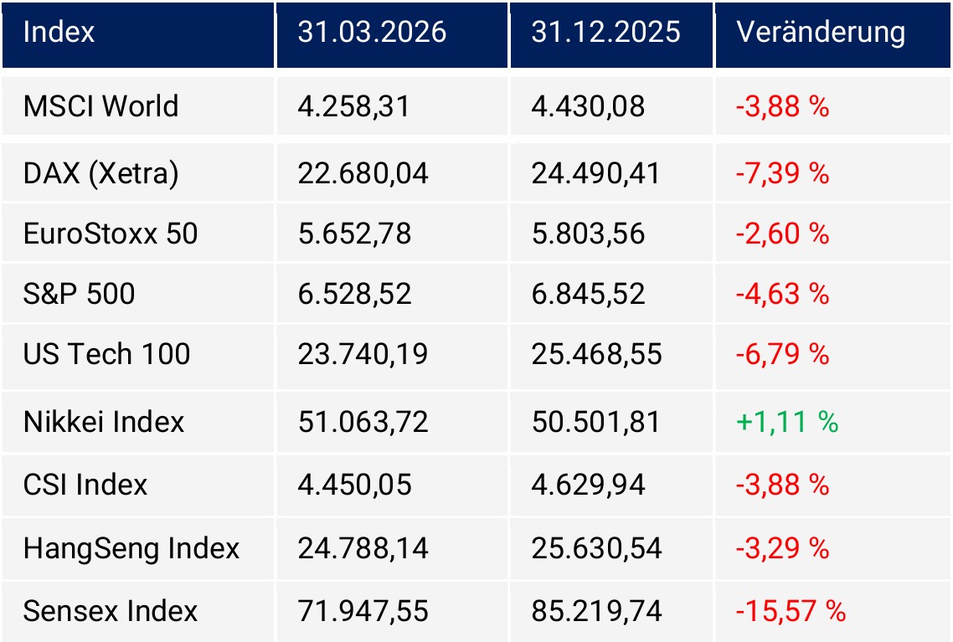Image resolution: width=953 pixels, height=642 pixels.
Task: Click the S&P 500 value 6.845,52
Action: click(588, 294)
